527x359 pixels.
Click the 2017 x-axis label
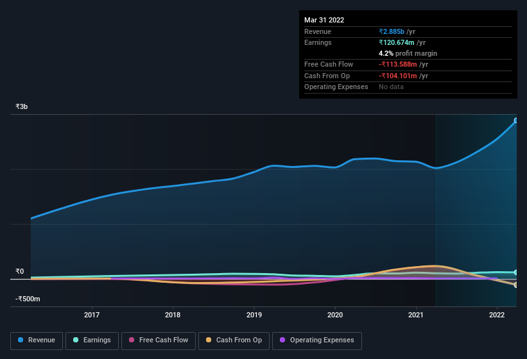click(92, 315)
